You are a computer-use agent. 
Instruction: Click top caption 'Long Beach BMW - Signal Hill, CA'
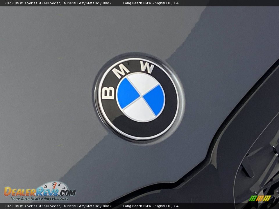tap(151, 3)
